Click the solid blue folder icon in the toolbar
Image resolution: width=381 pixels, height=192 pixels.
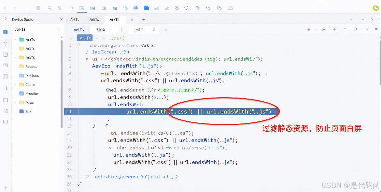pos(146,8)
